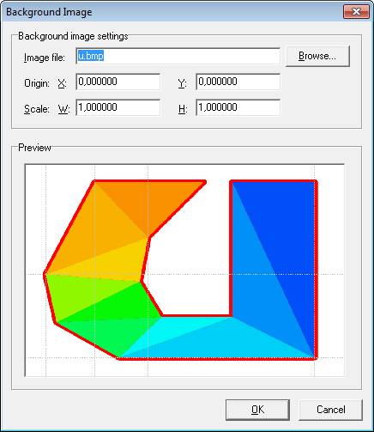Click the 'Background image settings' group label
This screenshot has height=432, width=374.
pos(73,36)
